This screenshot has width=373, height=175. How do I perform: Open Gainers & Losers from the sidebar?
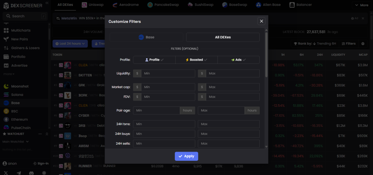point(25,48)
